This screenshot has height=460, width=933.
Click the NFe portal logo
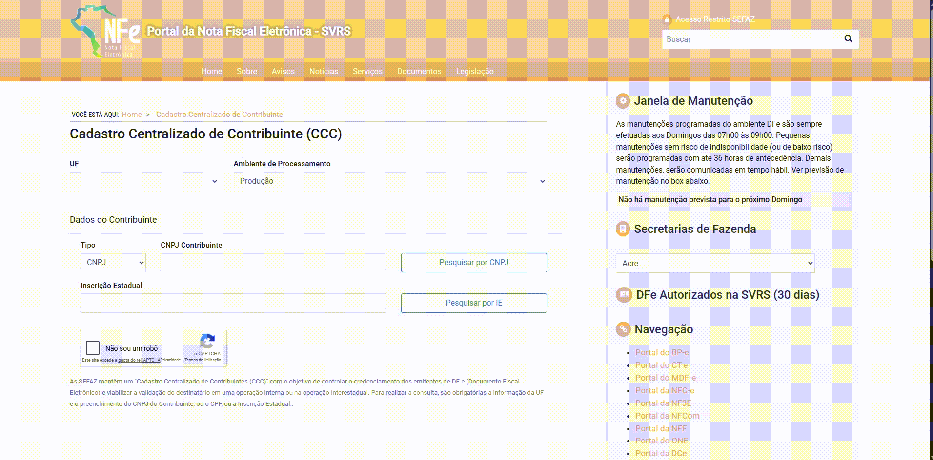[105, 32]
